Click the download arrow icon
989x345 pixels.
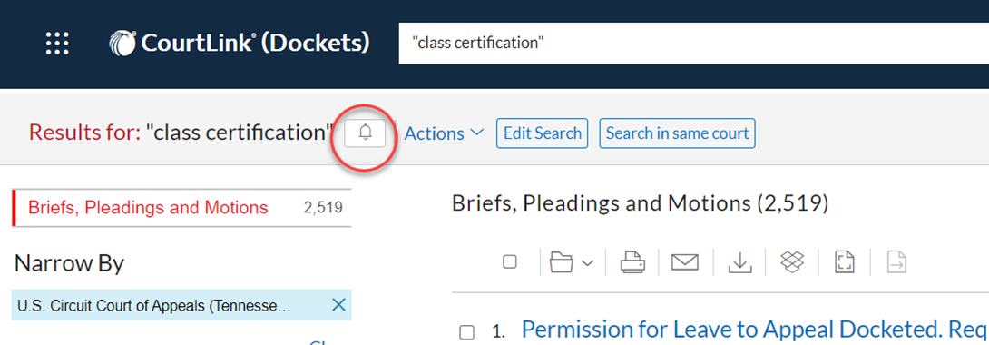click(739, 261)
